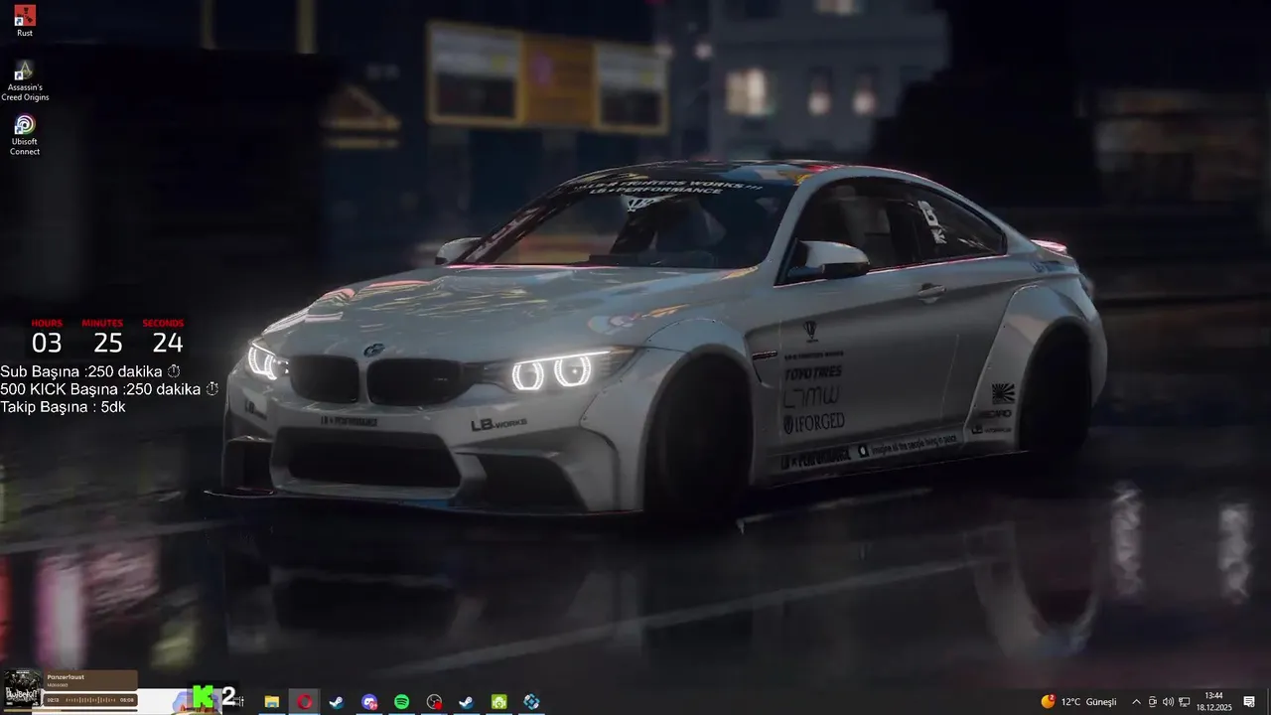Image resolution: width=1271 pixels, height=715 pixels.
Task: Open Spotify from the taskbar
Action: [401, 701]
